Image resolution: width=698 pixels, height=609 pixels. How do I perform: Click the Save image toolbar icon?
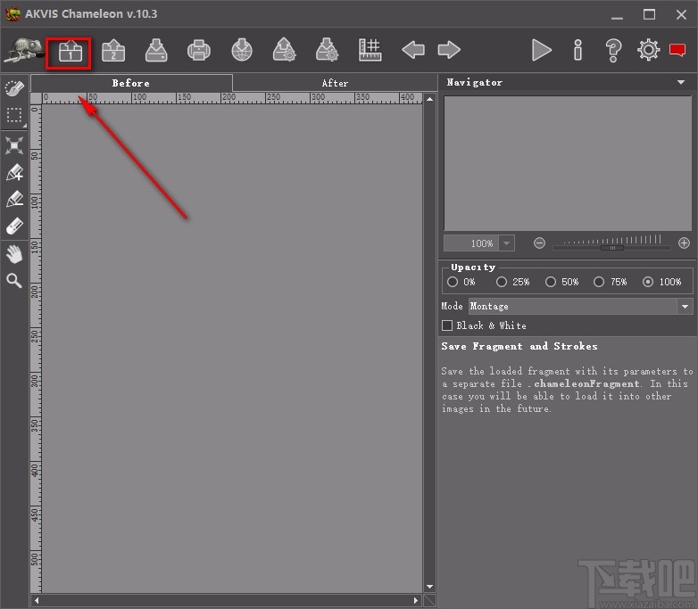coord(156,50)
